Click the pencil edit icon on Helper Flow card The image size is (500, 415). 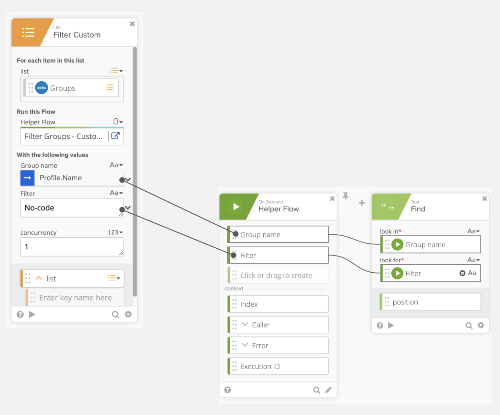point(329,390)
